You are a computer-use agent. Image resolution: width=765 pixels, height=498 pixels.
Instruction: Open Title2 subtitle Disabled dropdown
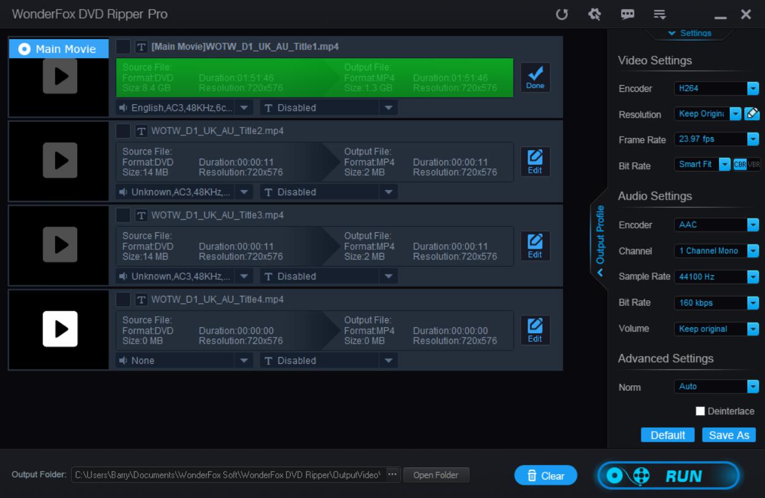pyautogui.click(x=329, y=192)
